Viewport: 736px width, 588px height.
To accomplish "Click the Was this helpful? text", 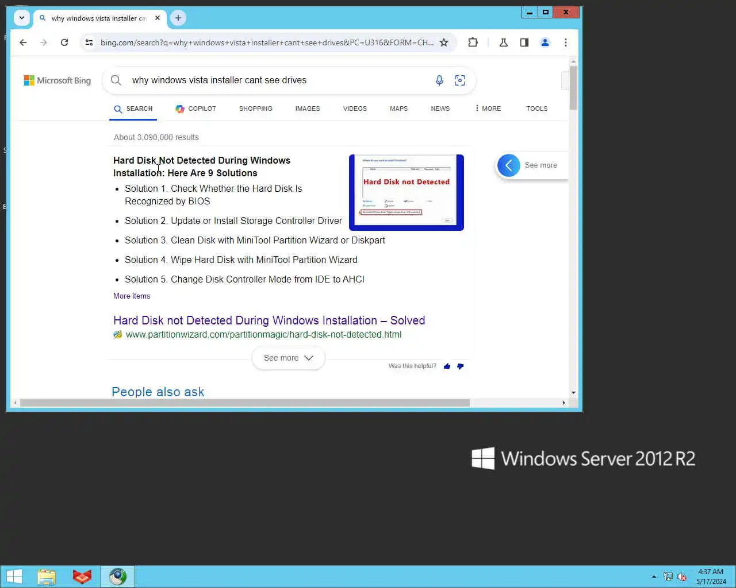I will pos(412,366).
